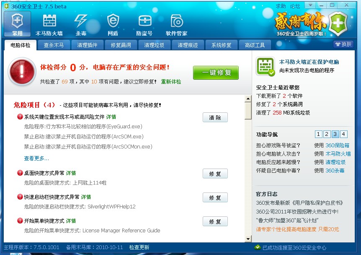Open the 网盾 web shield section
361x255 pixels.
[113, 25]
